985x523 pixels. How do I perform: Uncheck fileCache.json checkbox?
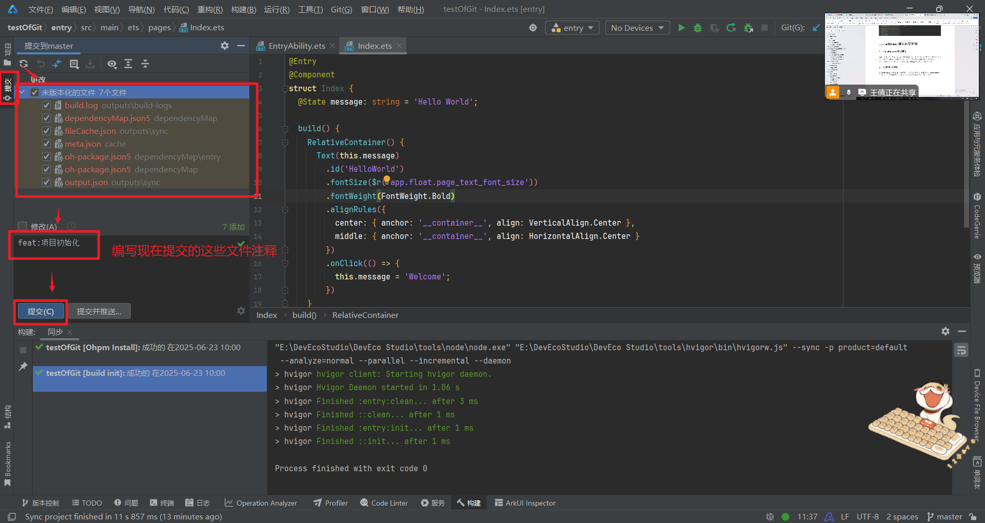(46, 131)
